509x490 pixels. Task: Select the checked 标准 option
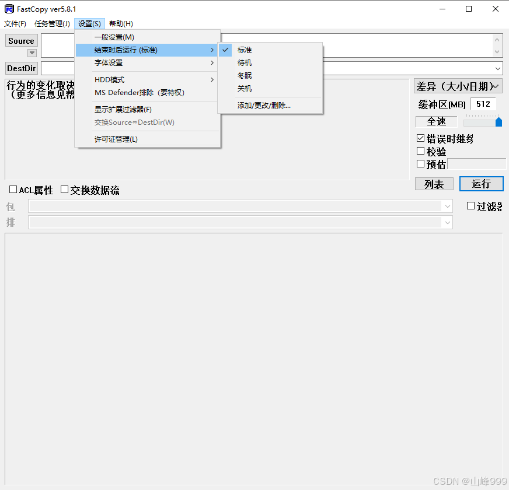(270, 50)
